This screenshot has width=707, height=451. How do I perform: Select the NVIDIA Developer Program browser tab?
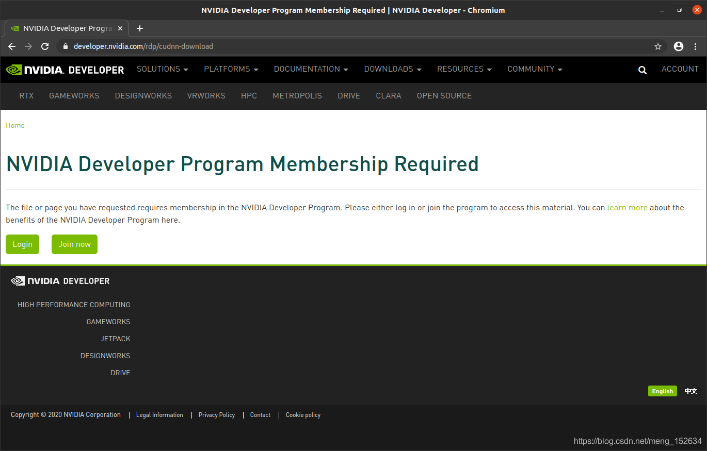[x=67, y=28]
